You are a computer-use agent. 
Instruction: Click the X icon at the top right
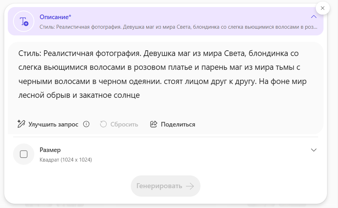point(322,8)
